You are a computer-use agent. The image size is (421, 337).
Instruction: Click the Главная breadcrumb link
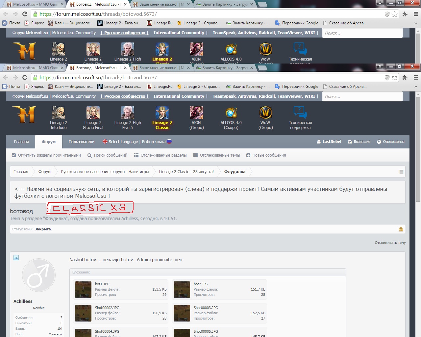tap(21, 172)
